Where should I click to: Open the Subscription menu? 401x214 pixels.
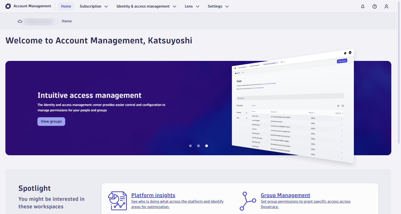(x=94, y=6)
